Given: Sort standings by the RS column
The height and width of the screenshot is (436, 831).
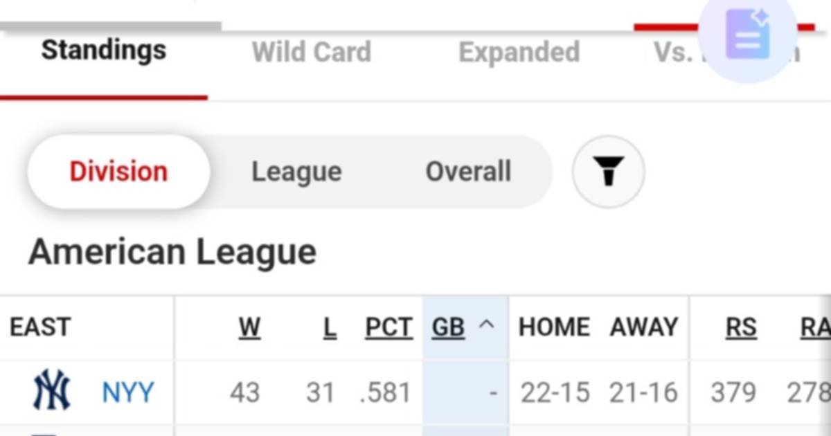Looking at the screenshot, I should pos(742,327).
